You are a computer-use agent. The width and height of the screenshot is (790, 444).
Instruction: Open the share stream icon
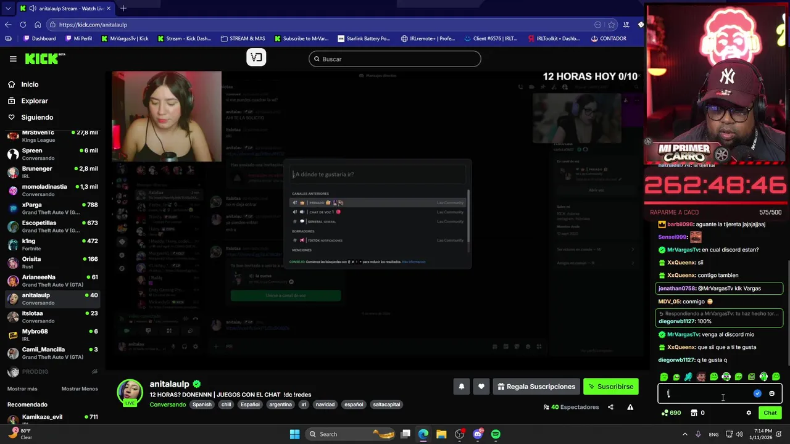[610, 407]
